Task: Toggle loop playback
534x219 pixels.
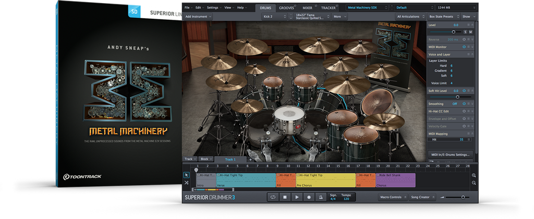Action: pyautogui.click(x=273, y=197)
